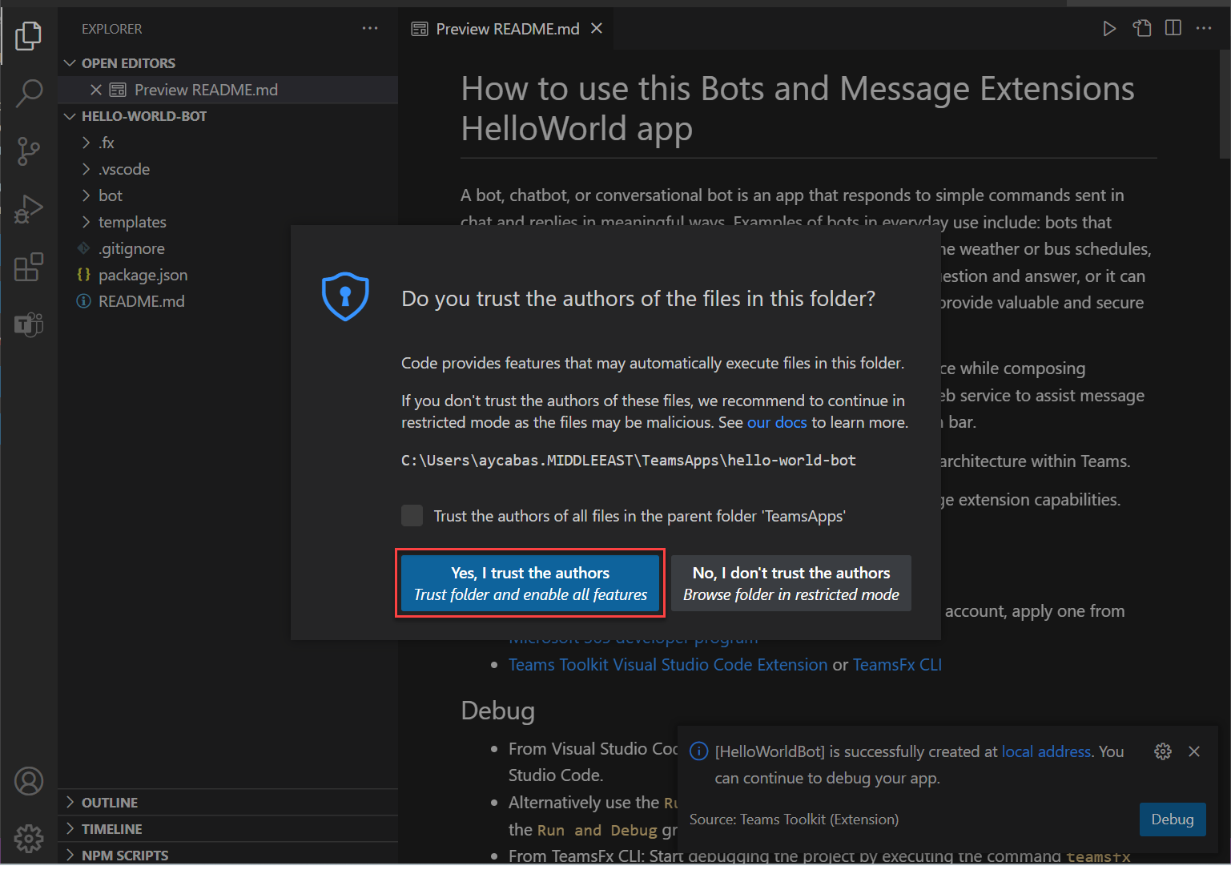The height and width of the screenshot is (894, 1231).
Task: Click the info icon in notification
Action: (x=699, y=751)
